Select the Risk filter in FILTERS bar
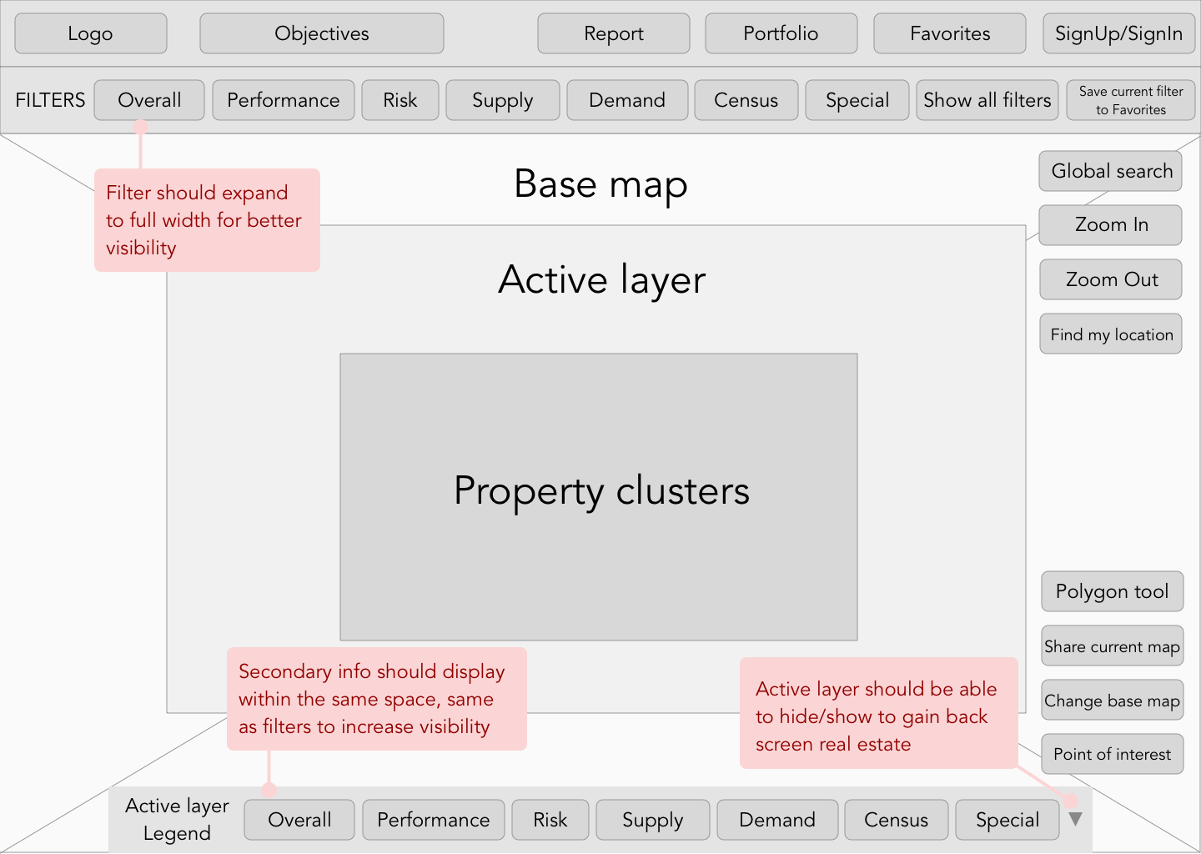This screenshot has height=854, width=1201. coord(400,100)
